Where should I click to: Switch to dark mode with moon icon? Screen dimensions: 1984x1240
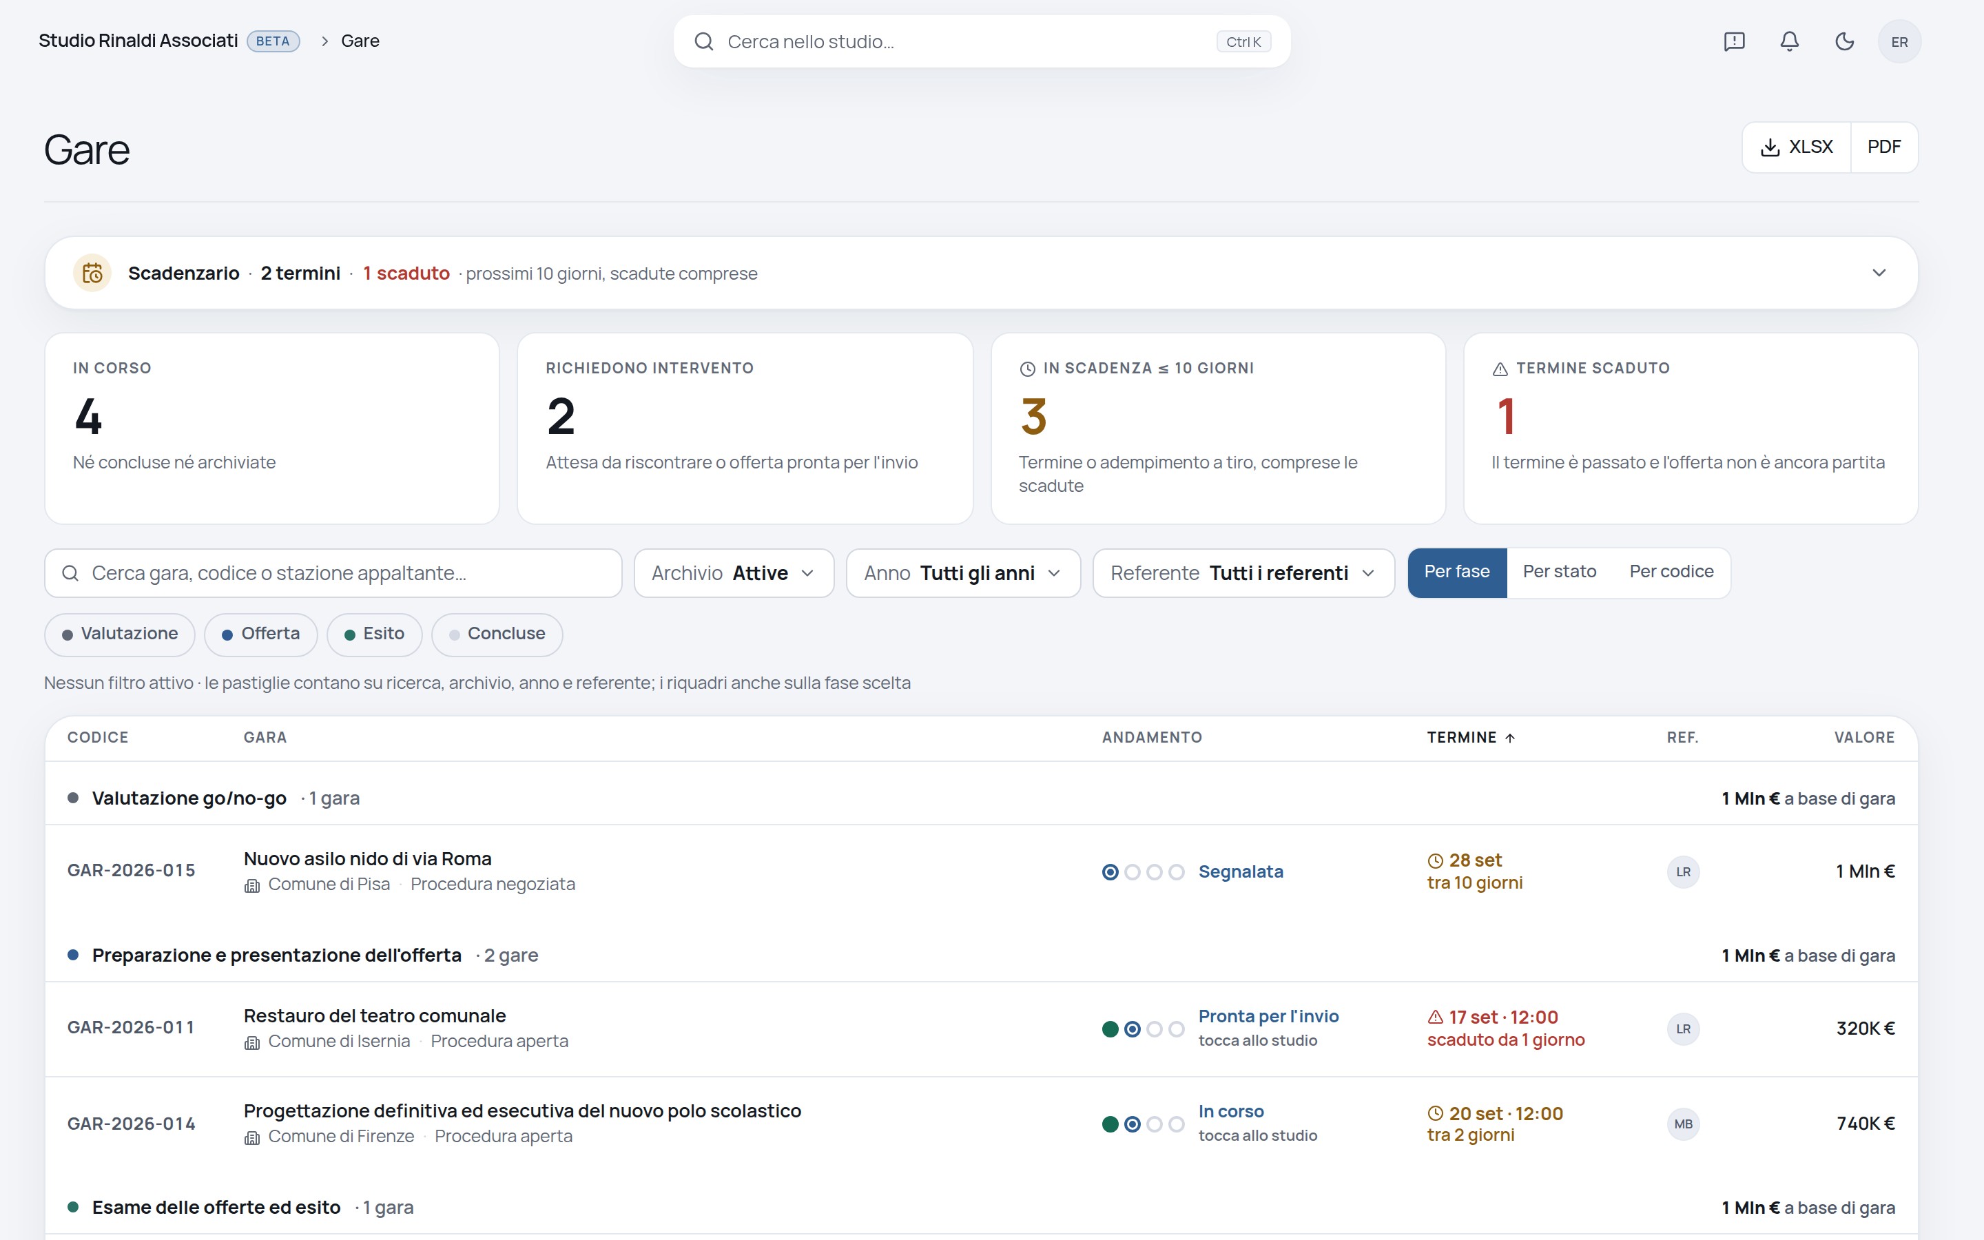[1843, 42]
